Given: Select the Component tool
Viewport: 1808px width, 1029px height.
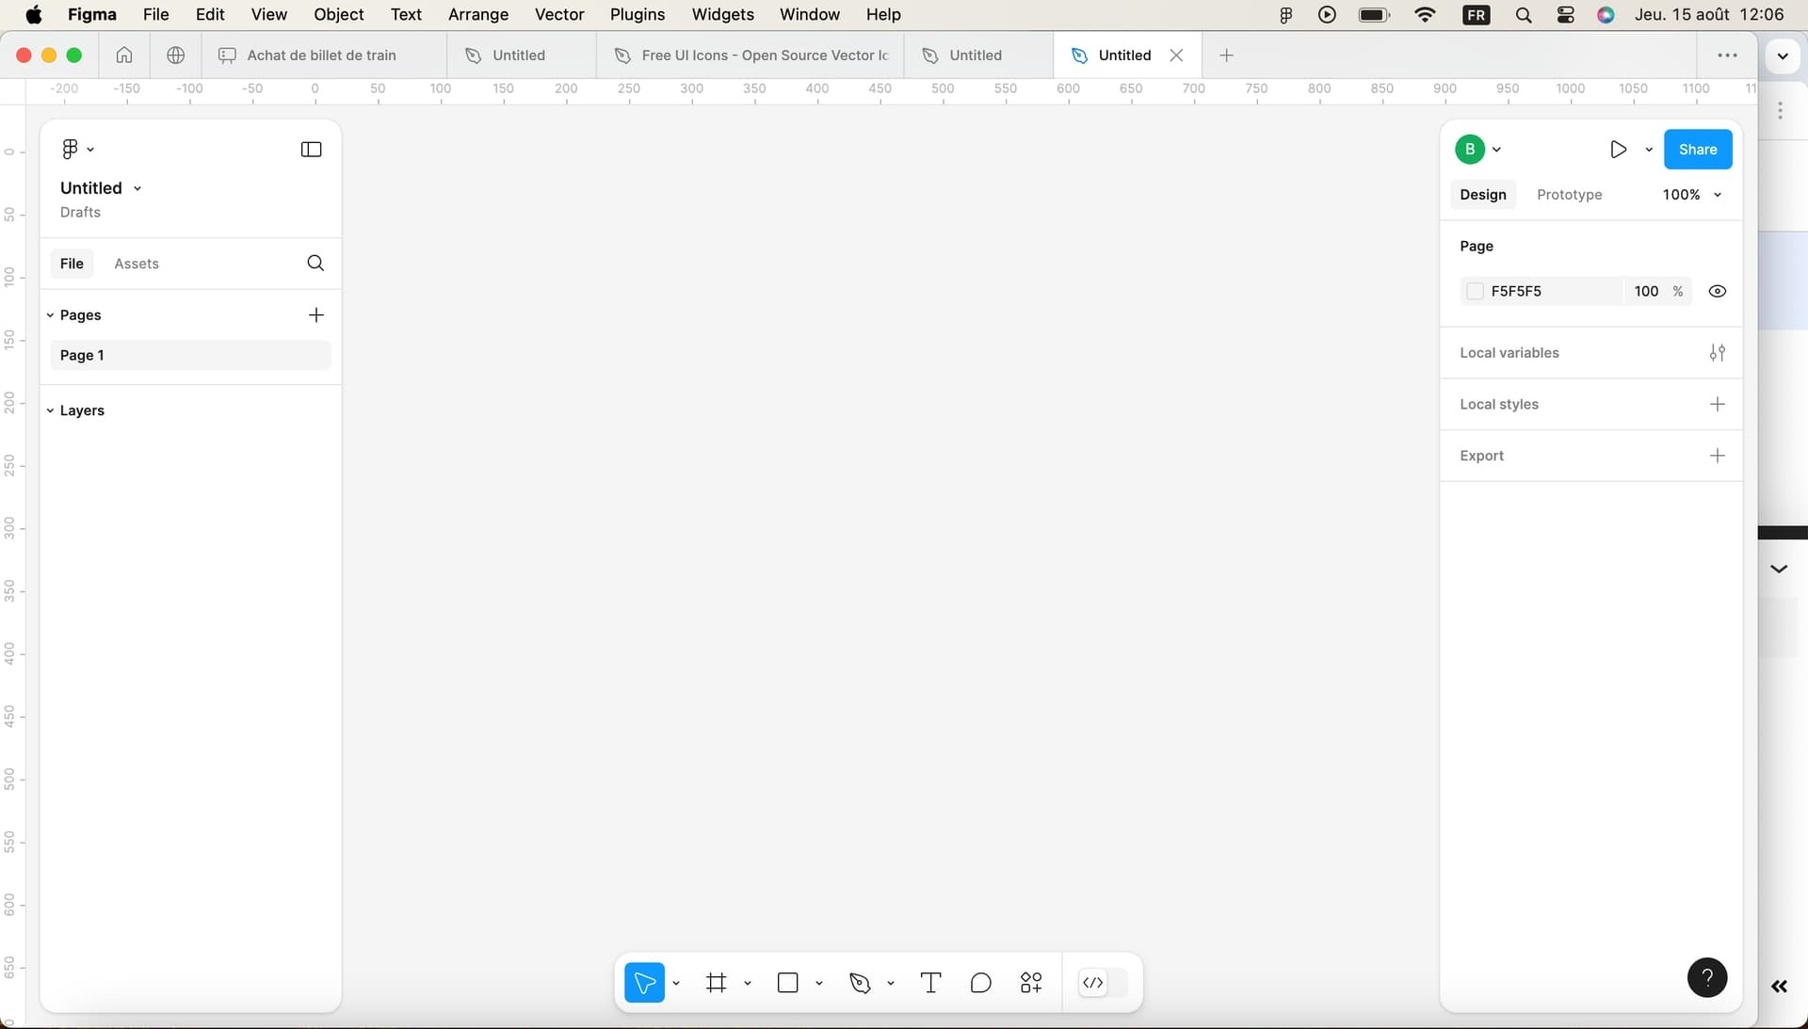Looking at the screenshot, I should tap(1032, 982).
